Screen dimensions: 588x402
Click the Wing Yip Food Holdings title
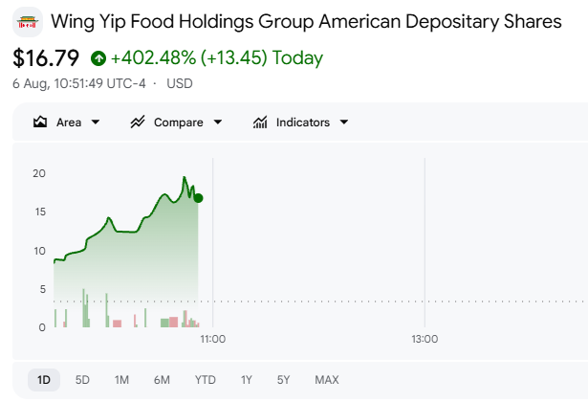(x=306, y=21)
